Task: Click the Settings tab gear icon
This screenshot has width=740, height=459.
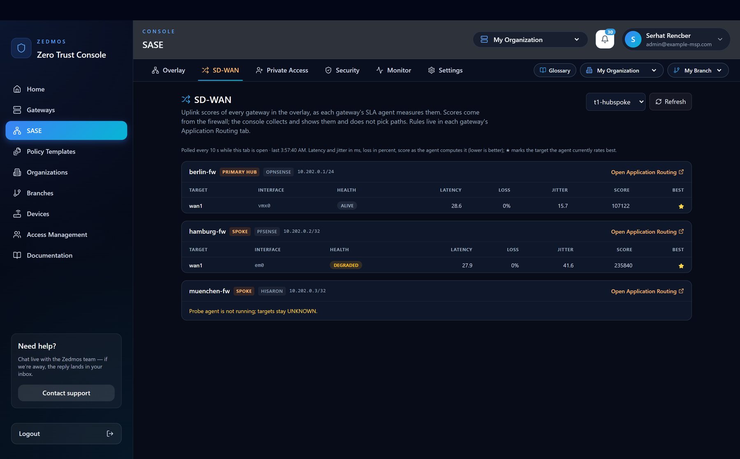Action: (x=431, y=70)
